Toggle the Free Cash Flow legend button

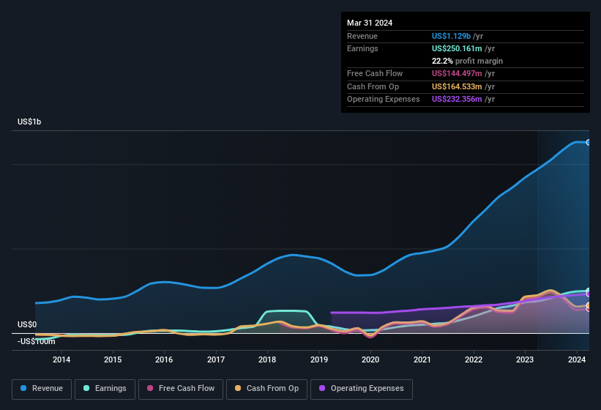pos(181,389)
